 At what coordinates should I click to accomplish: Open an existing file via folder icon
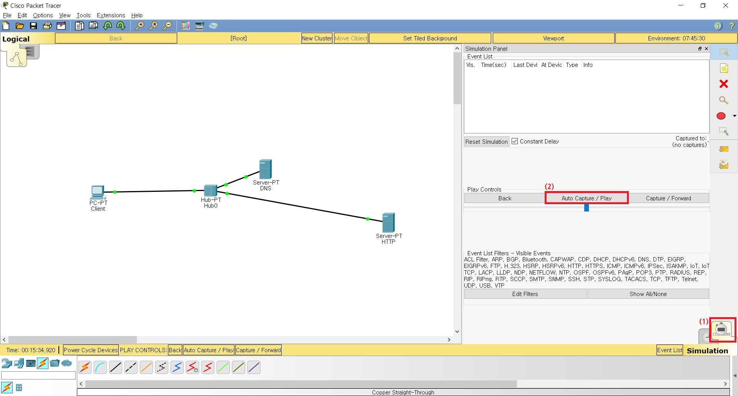tap(20, 26)
